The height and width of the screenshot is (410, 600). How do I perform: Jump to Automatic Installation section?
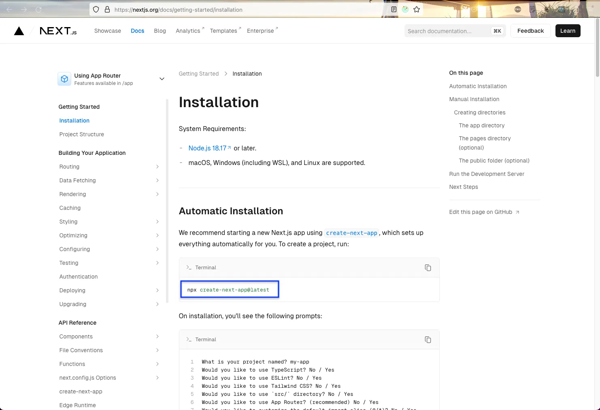[478, 86]
